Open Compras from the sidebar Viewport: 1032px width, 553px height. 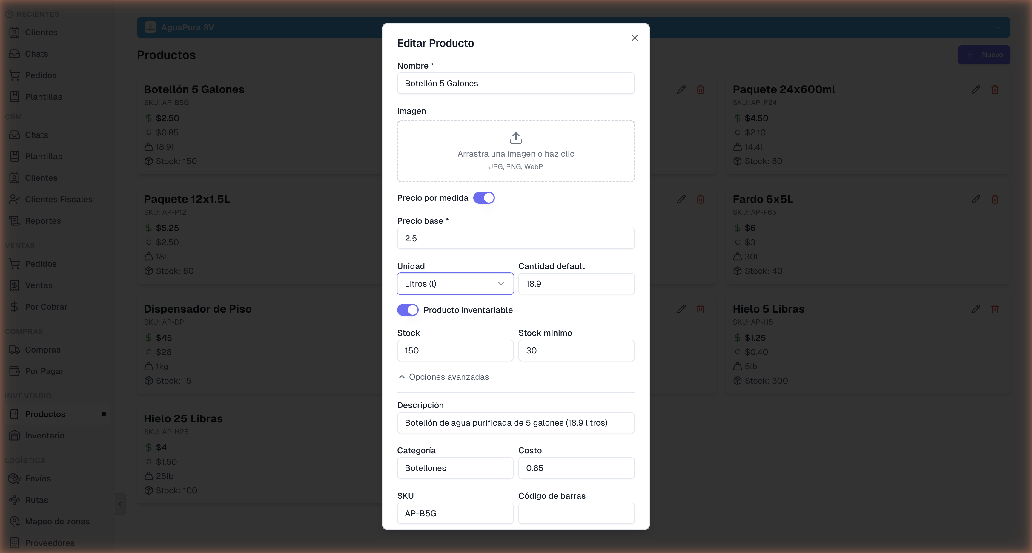click(x=42, y=349)
